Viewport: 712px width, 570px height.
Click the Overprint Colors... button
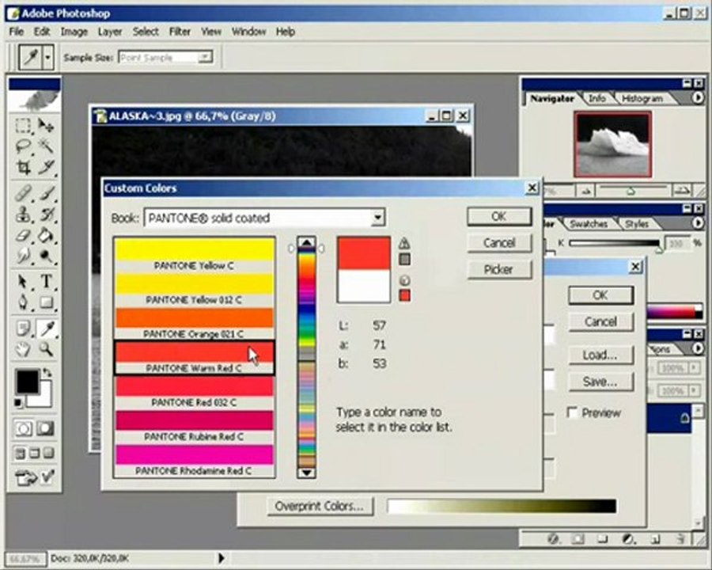coord(320,506)
